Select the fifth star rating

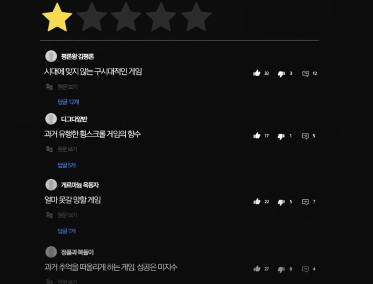[196, 17]
